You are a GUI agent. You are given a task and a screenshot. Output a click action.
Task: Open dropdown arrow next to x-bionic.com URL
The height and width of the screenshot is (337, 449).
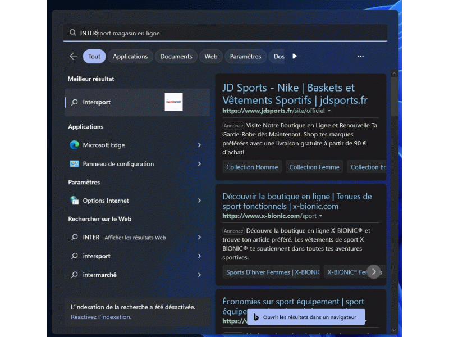click(x=320, y=216)
